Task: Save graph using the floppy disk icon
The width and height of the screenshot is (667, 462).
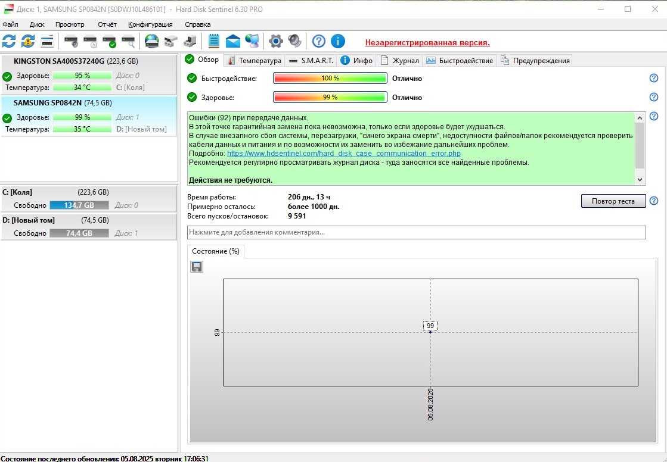Action: pyautogui.click(x=197, y=267)
